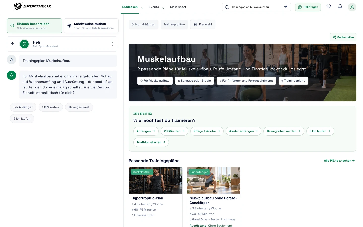Expand the Entdecken dropdown chevron
Image resolution: width=363 pixels, height=227 pixels.
[142, 8]
